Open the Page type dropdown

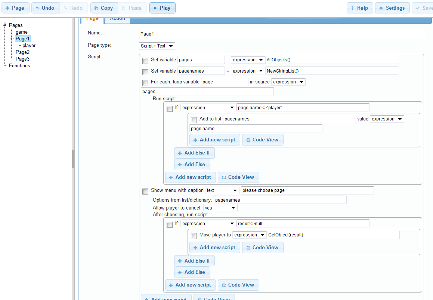157,46
